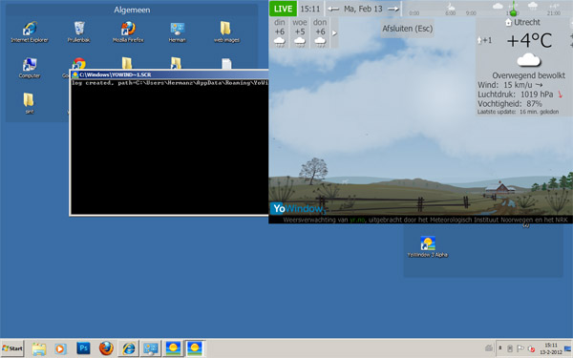Open the Computer desktop shortcut
This screenshot has width=573, height=358.
(x=30, y=68)
